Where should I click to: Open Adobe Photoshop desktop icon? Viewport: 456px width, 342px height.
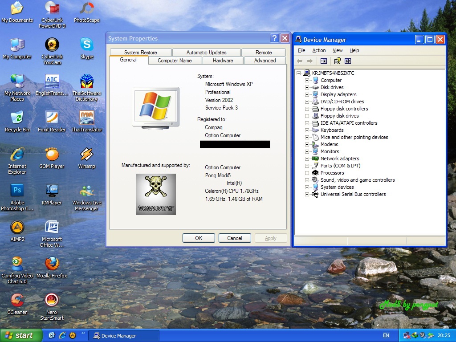(17, 197)
